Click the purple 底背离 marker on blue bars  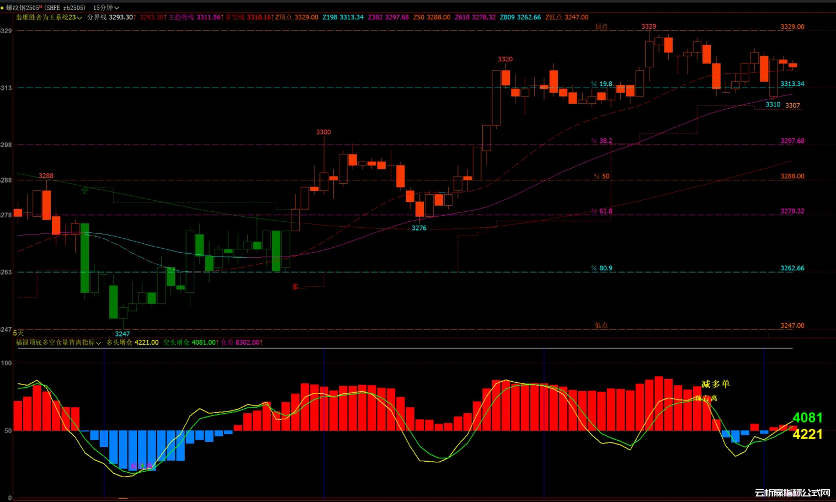[x=141, y=466]
